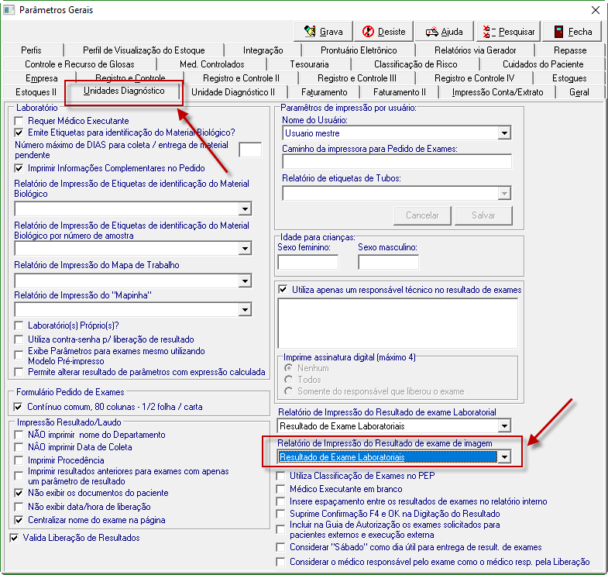The image size is (608, 575).
Task: Click Caminho da impressora para Pedido de Exames field
Action: coord(397,162)
